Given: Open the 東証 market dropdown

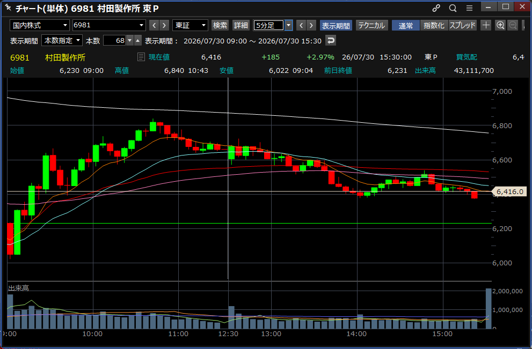Looking at the screenshot, I should [190, 25].
